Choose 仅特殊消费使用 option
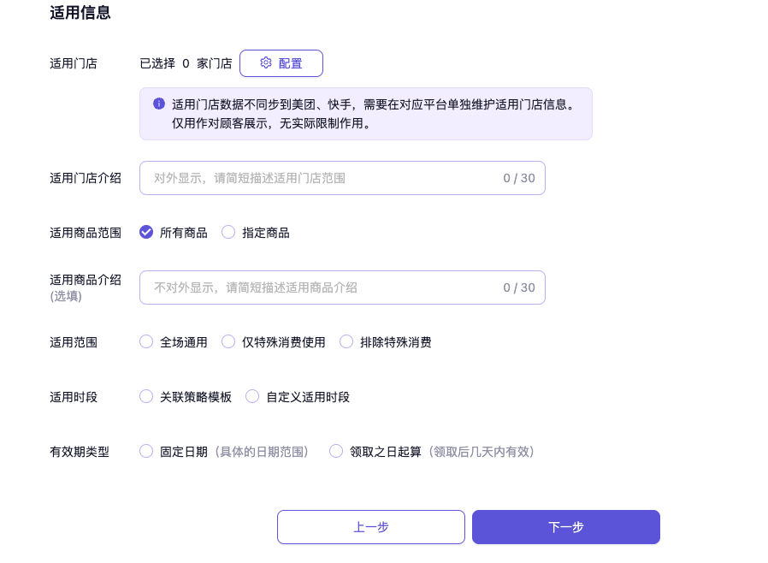Viewport: 768px width, 563px height. pyautogui.click(x=228, y=341)
